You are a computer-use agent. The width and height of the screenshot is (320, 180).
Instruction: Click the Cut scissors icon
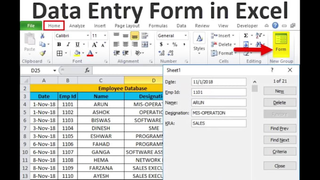click(42, 36)
